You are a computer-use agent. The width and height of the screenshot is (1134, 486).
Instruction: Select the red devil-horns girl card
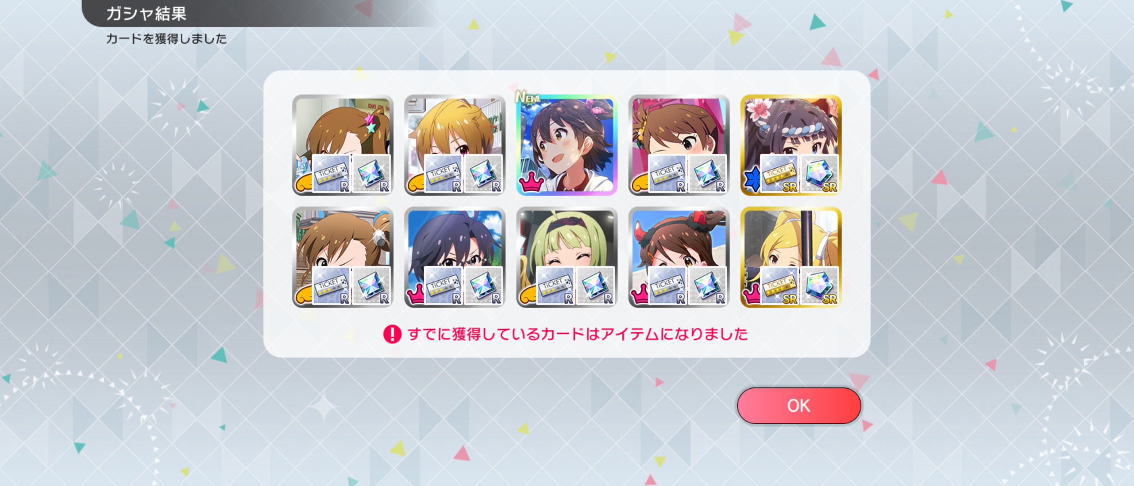point(679,257)
